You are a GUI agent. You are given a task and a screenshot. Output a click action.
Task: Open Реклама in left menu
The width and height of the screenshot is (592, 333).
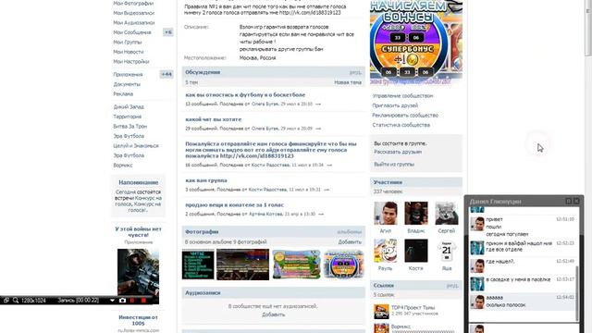coord(123,94)
